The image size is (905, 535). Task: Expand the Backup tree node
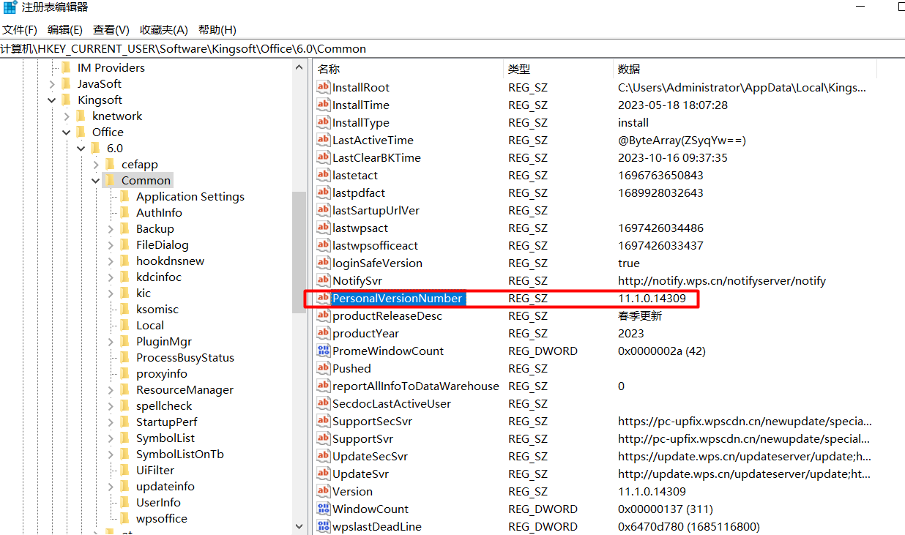click(x=111, y=229)
